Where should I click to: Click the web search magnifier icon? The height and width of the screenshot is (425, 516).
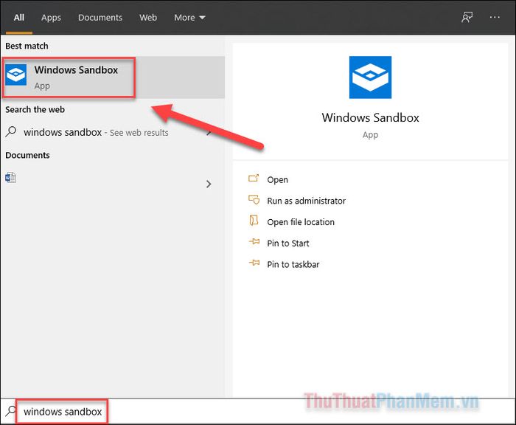[x=10, y=132]
